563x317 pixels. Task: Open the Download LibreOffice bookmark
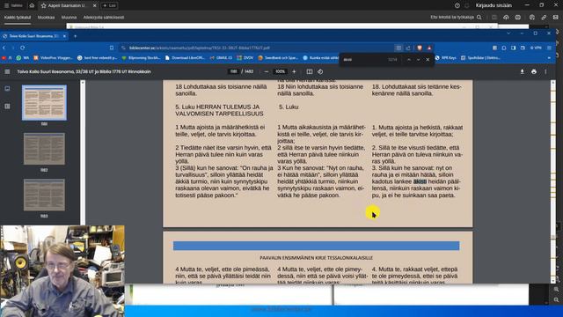click(185, 57)
